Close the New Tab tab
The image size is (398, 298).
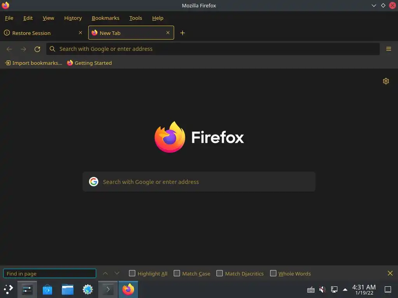coord(168,33)
